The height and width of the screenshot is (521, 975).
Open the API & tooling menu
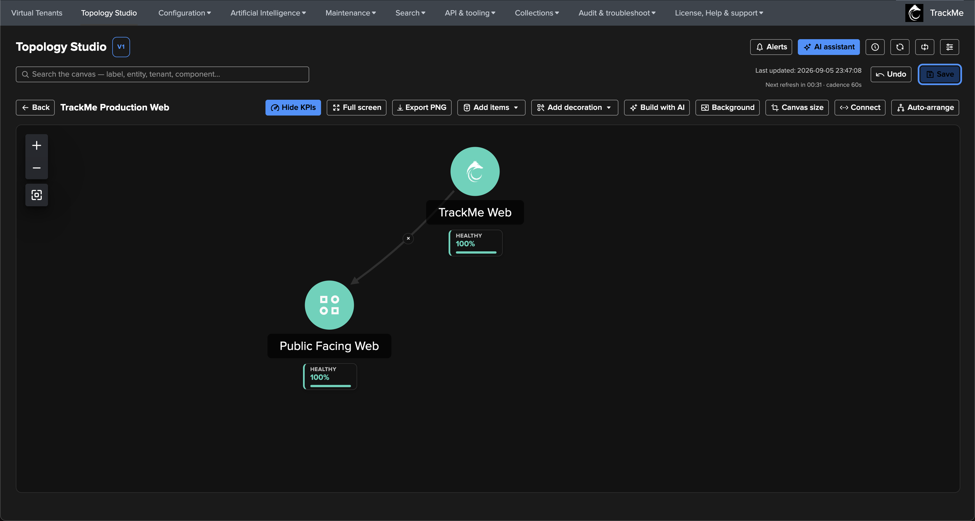tap(470, 13)
